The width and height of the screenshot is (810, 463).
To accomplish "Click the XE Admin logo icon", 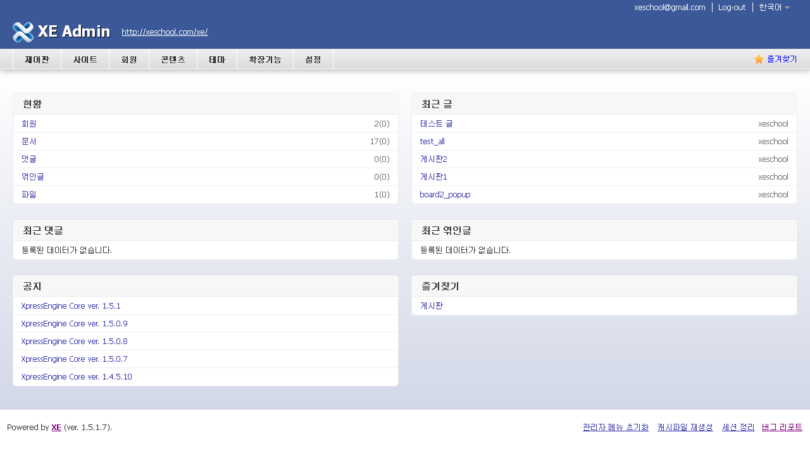I will click(x=23, y=32).
